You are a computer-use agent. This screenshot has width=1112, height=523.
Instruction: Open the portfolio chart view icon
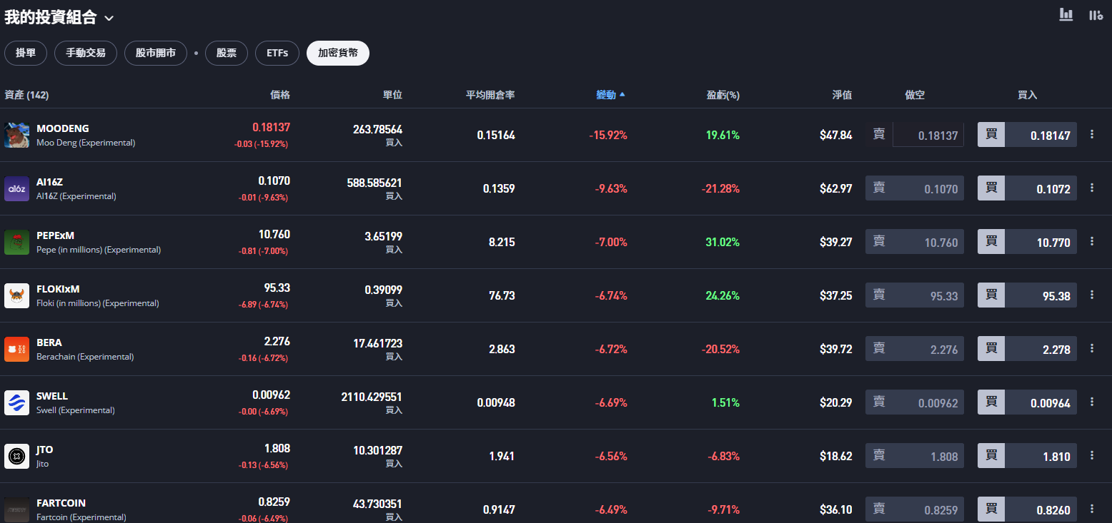click(1066, 14)
